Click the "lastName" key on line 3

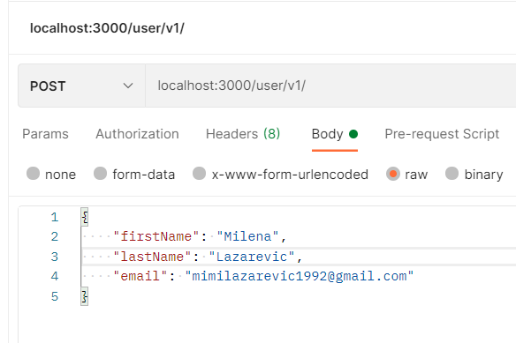(152, 257)
